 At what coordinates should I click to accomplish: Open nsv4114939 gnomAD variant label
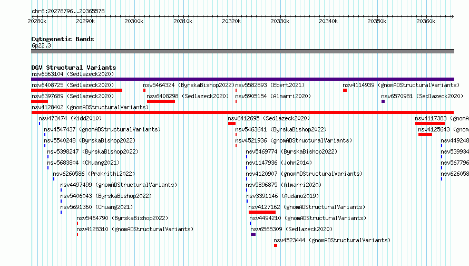click(x=401, y=85)
